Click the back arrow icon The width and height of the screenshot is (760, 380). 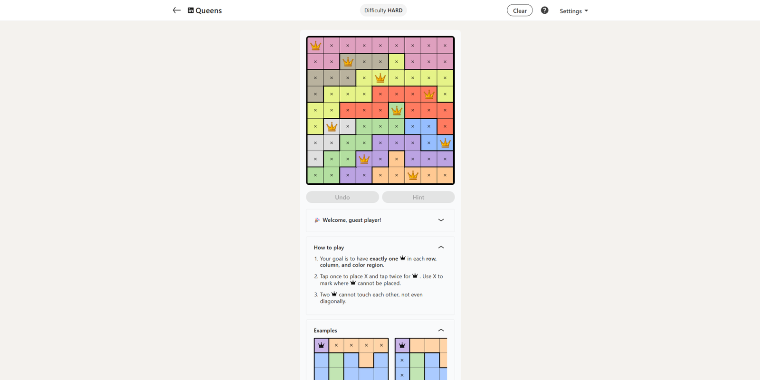pos(177,10)
